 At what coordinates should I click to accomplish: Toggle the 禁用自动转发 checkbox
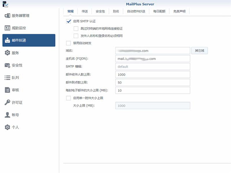(68, 43)
